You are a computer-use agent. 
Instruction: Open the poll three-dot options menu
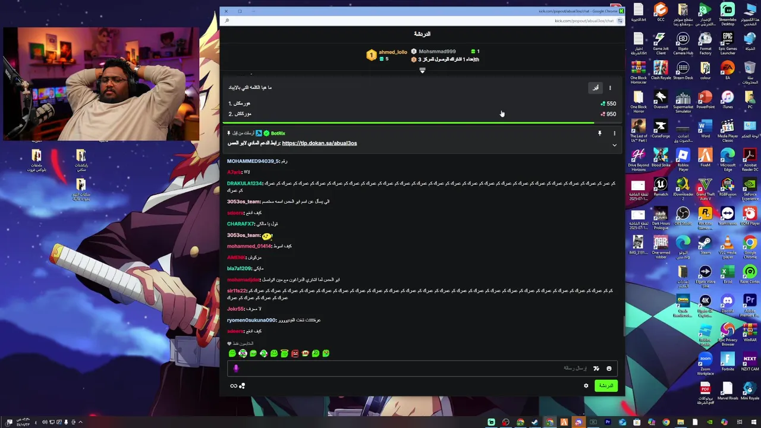[x=609, y=88]
